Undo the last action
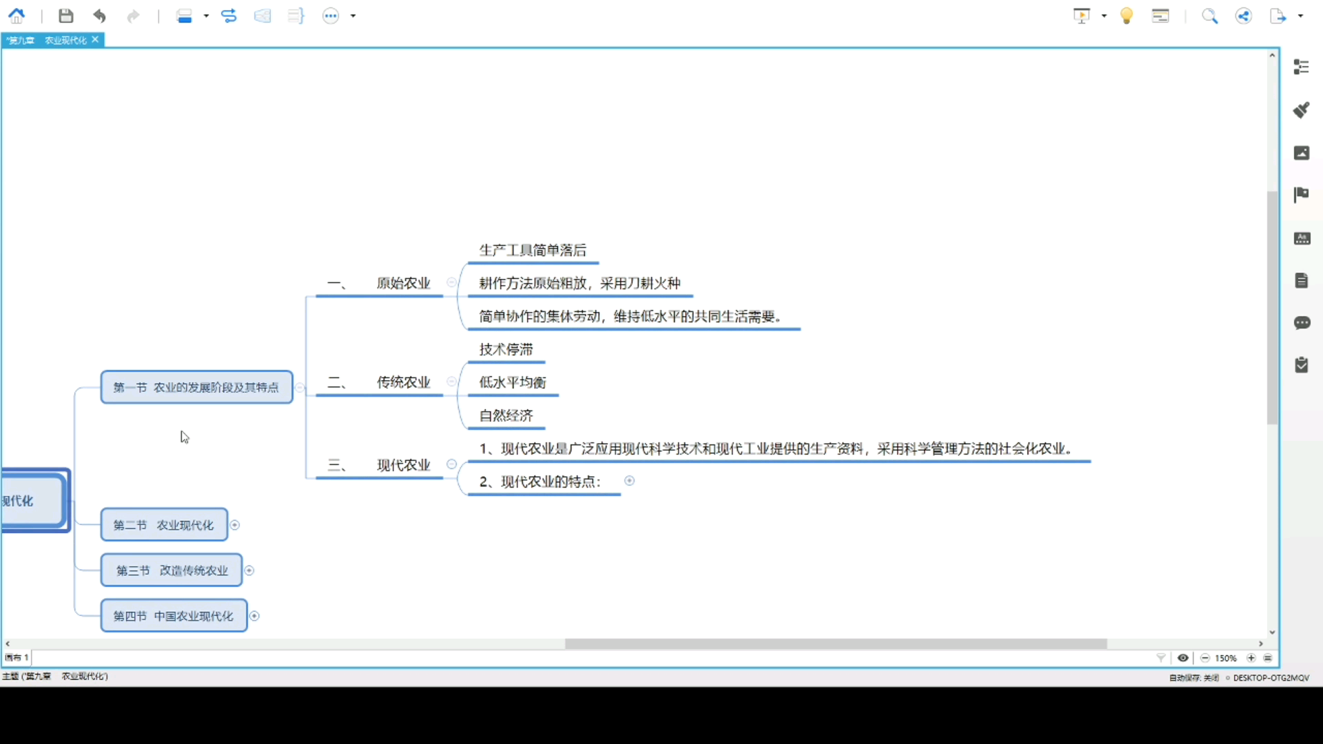1323x744 pixels. tap(100, 16)
